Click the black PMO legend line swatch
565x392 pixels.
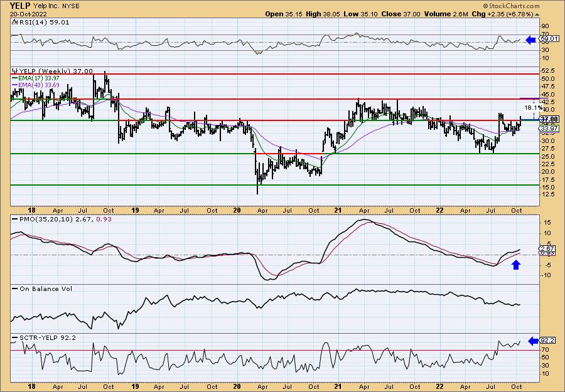pos(15,219)
